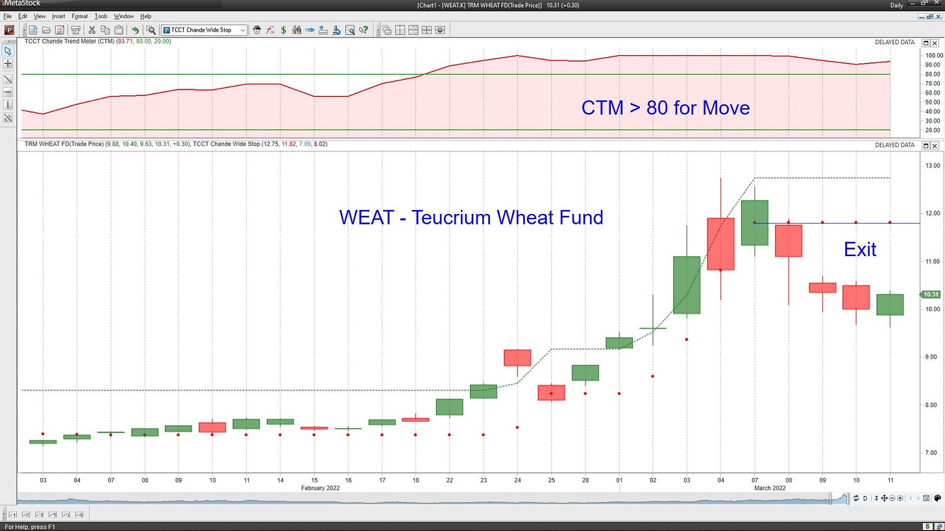Open System Tester dollar sign icon
Viewport: 945px width, 531px height.
[283, 30]
